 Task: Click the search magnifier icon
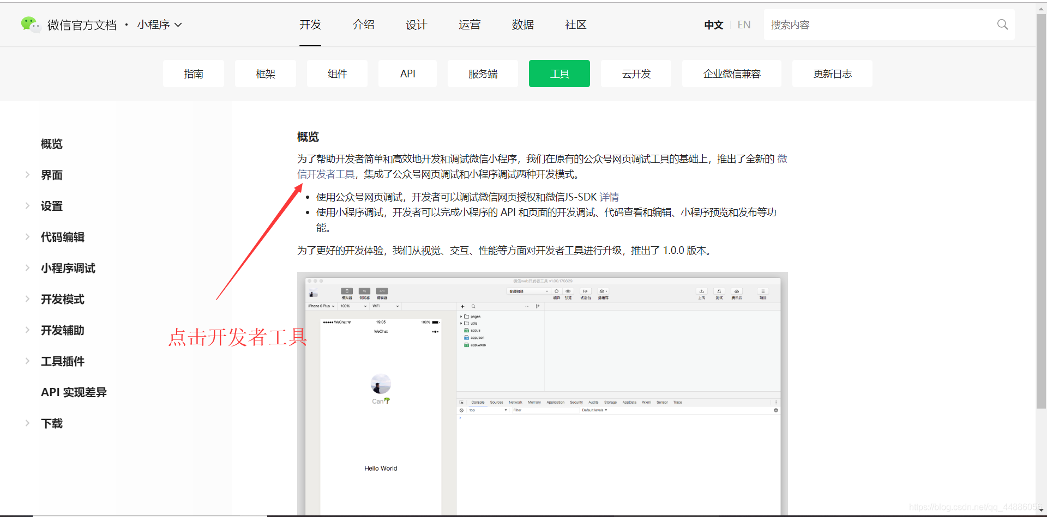point(1002,25)
